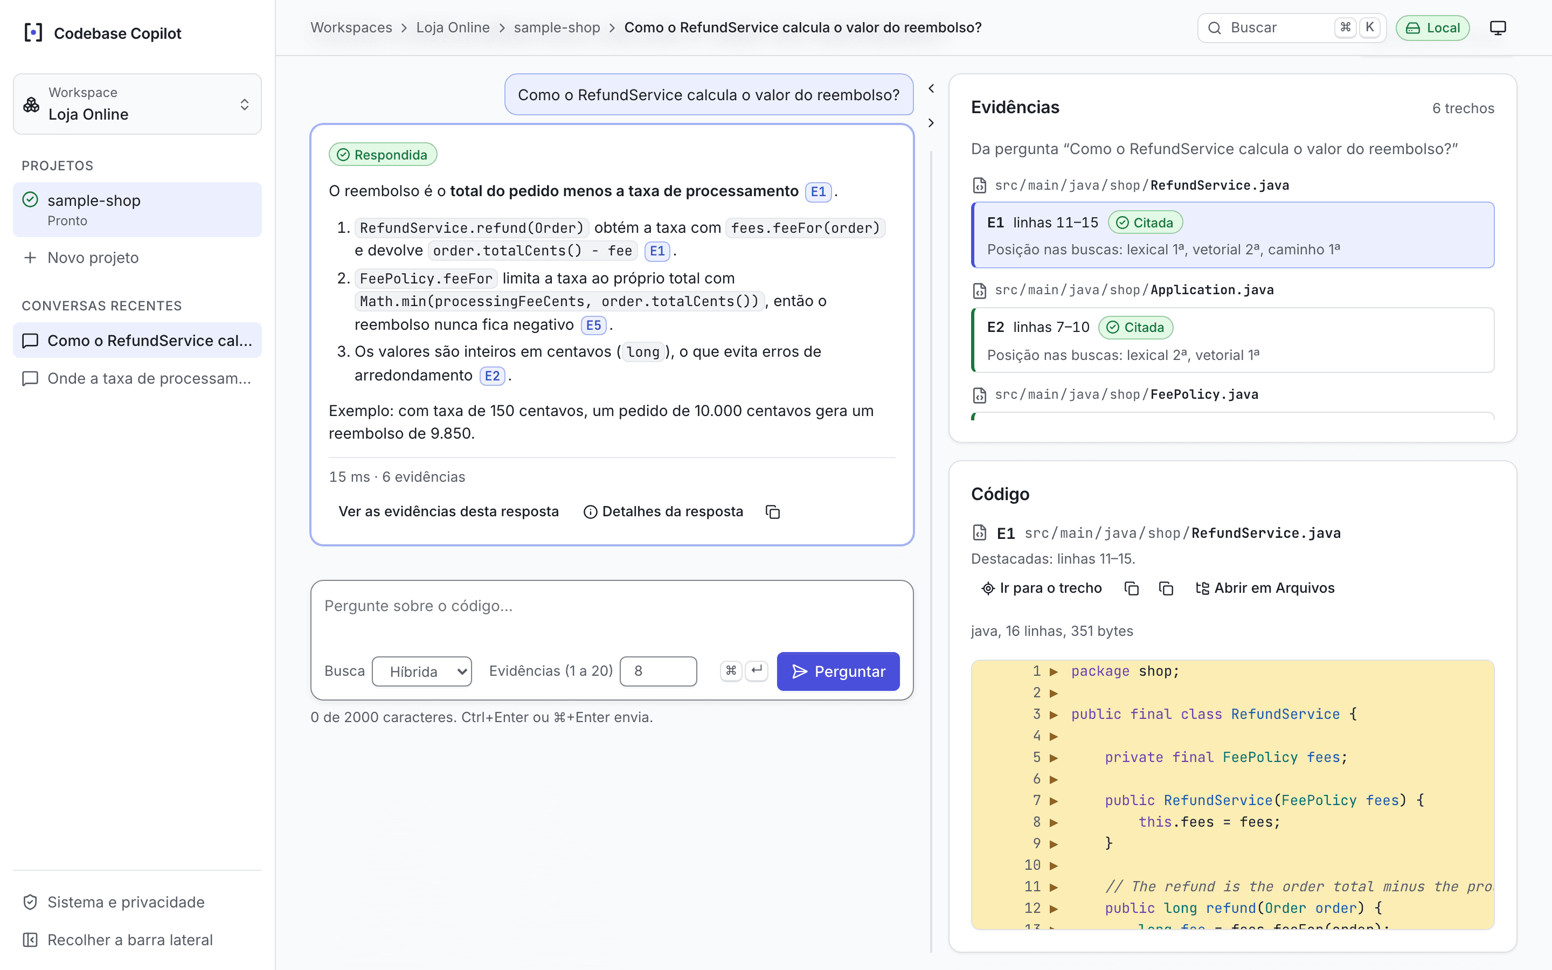Click the file icon beside E1 in Código
The image size is (1552, 970).
click(979, 532)
